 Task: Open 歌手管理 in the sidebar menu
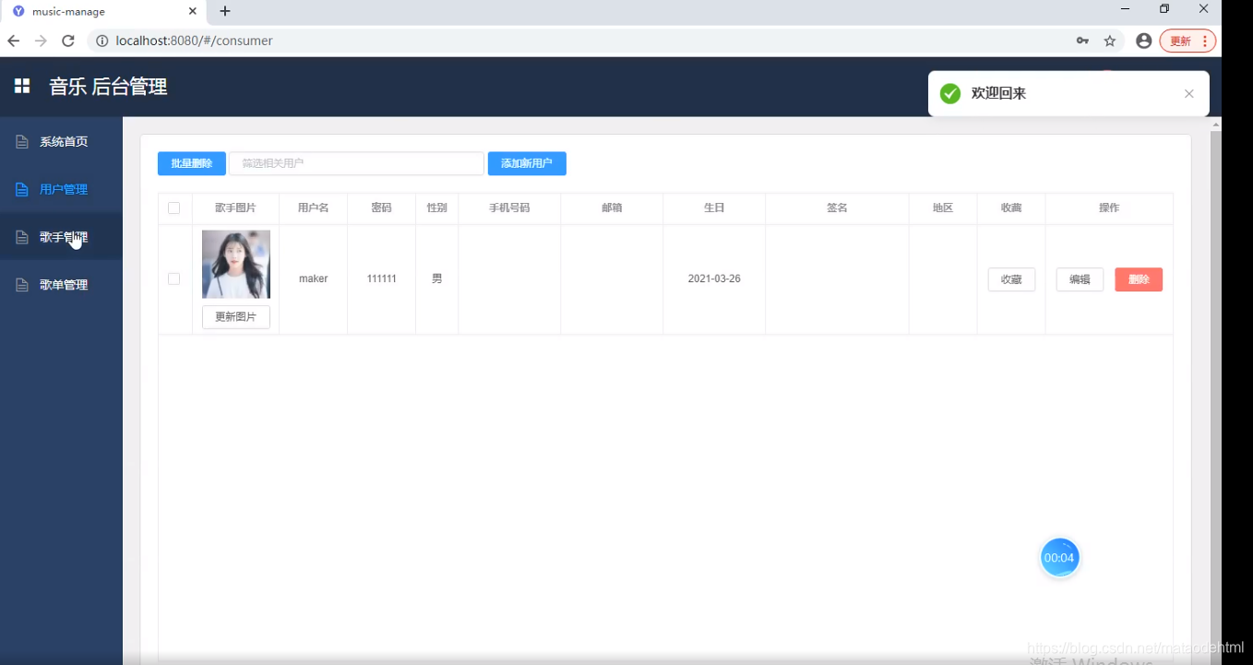tap(61, 238)
